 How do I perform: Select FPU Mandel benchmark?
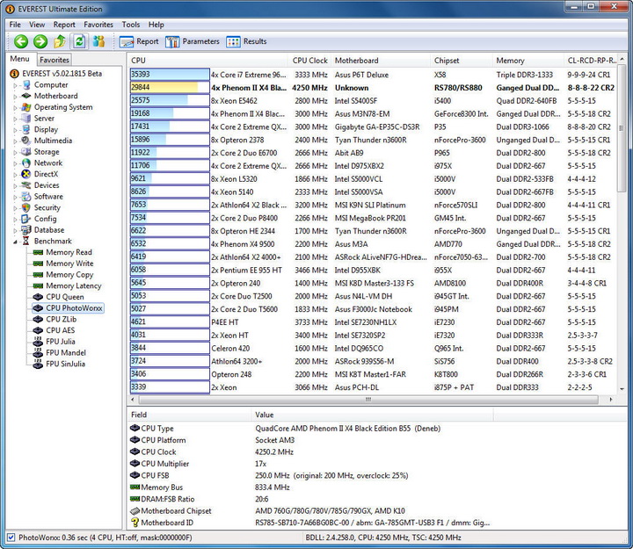click(x=66, y=352)
